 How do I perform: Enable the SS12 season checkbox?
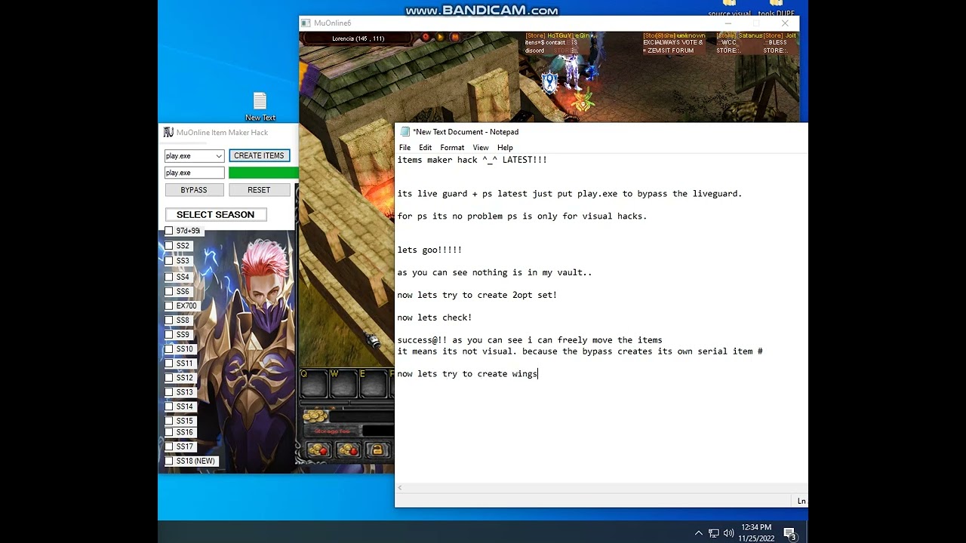pyautogui.click(x=169, y=378)
